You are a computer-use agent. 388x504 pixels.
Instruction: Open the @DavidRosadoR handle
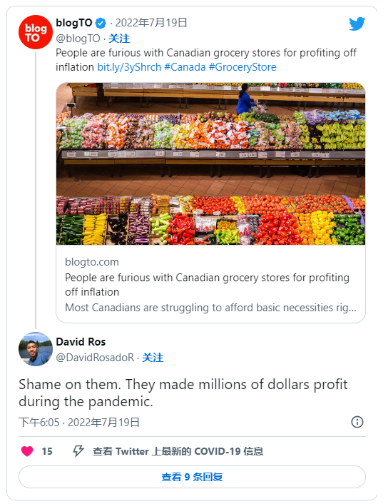tap(95, 358)
